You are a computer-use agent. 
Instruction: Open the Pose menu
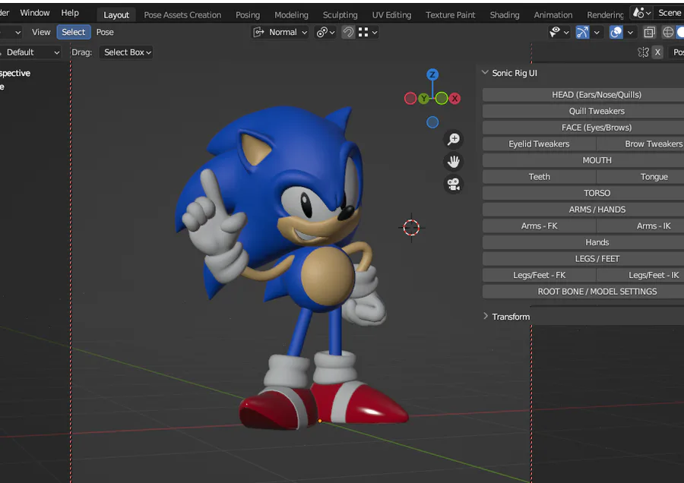pos(105,32)
